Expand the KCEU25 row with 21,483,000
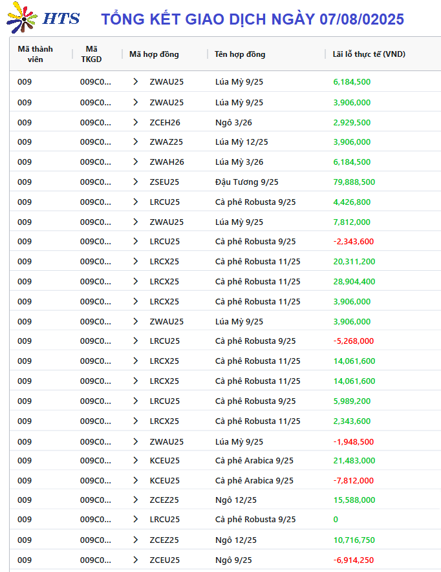441x572 pixels. (135, 461)
